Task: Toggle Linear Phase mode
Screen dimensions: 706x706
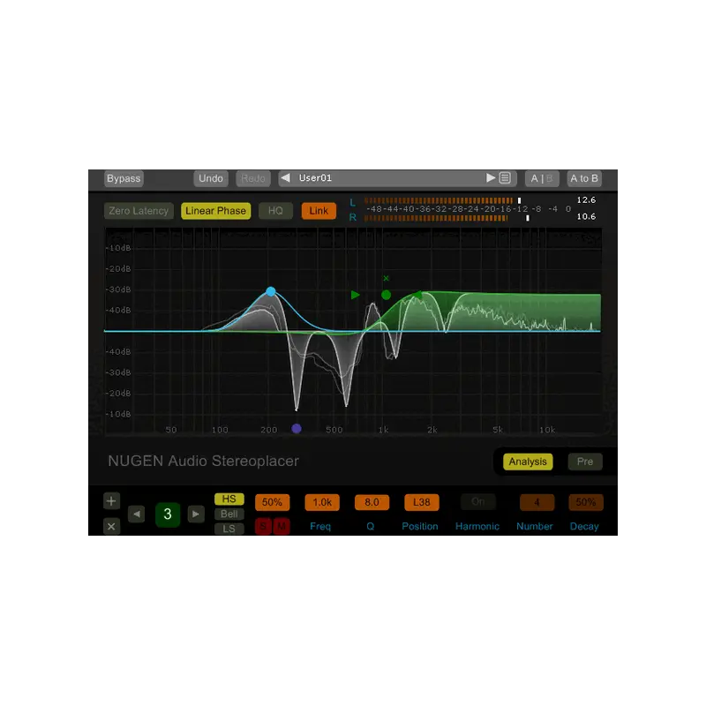Action: coord(215,211)
